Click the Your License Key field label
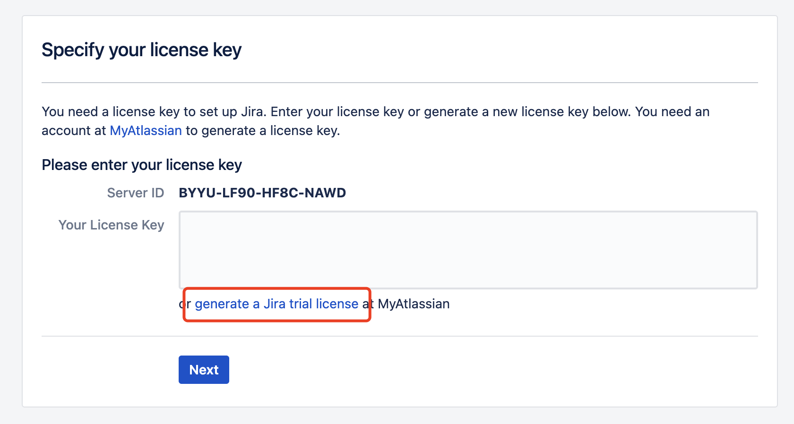Image resolution: width=794 pixels, height=424 pixels. 111,225
